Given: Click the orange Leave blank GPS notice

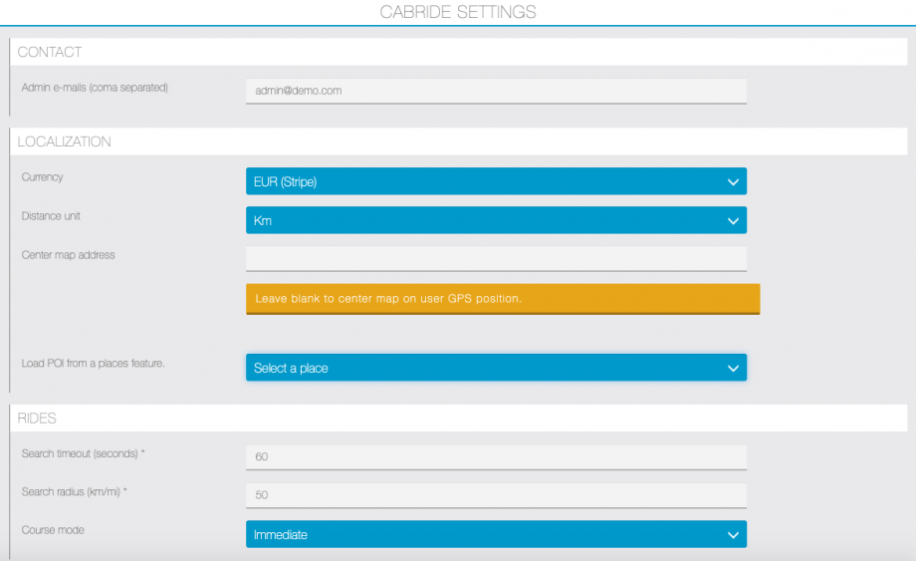Looking at the screenshot, I should point(502,299).
